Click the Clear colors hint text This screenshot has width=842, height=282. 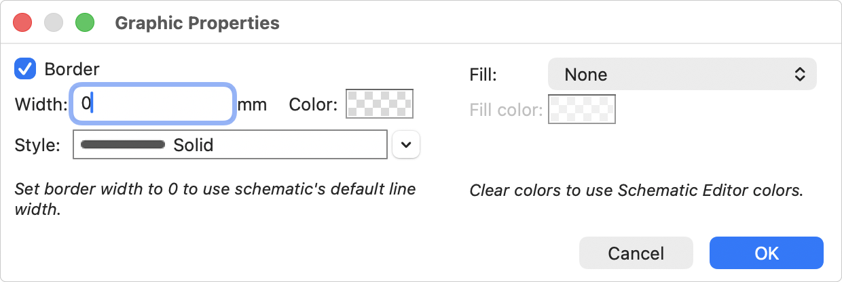click(x=636, y=190)
